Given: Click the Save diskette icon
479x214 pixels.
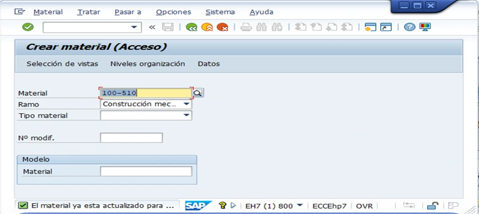Looking at the screenshot, I should [x=168, y=27].
